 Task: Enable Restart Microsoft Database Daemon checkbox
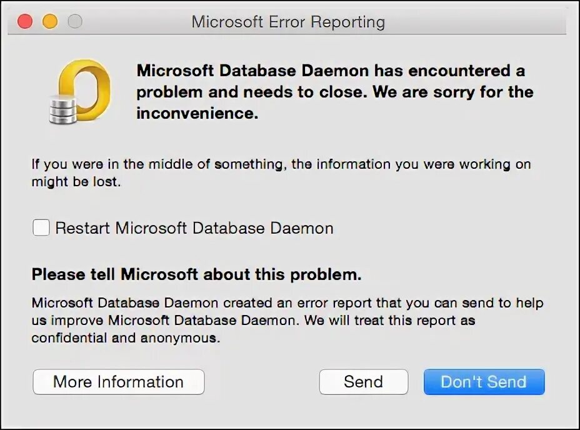41,228
